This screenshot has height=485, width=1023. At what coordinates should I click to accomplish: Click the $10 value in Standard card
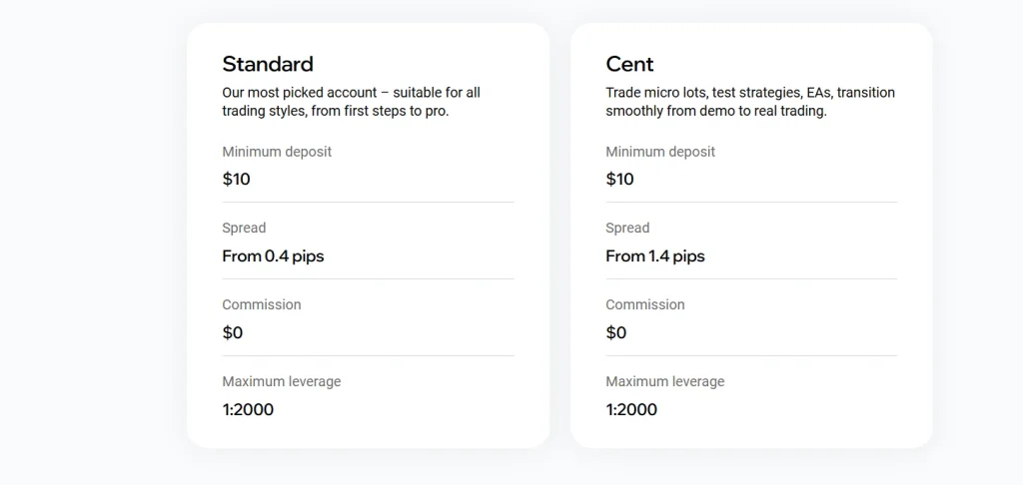coord(236,180)
